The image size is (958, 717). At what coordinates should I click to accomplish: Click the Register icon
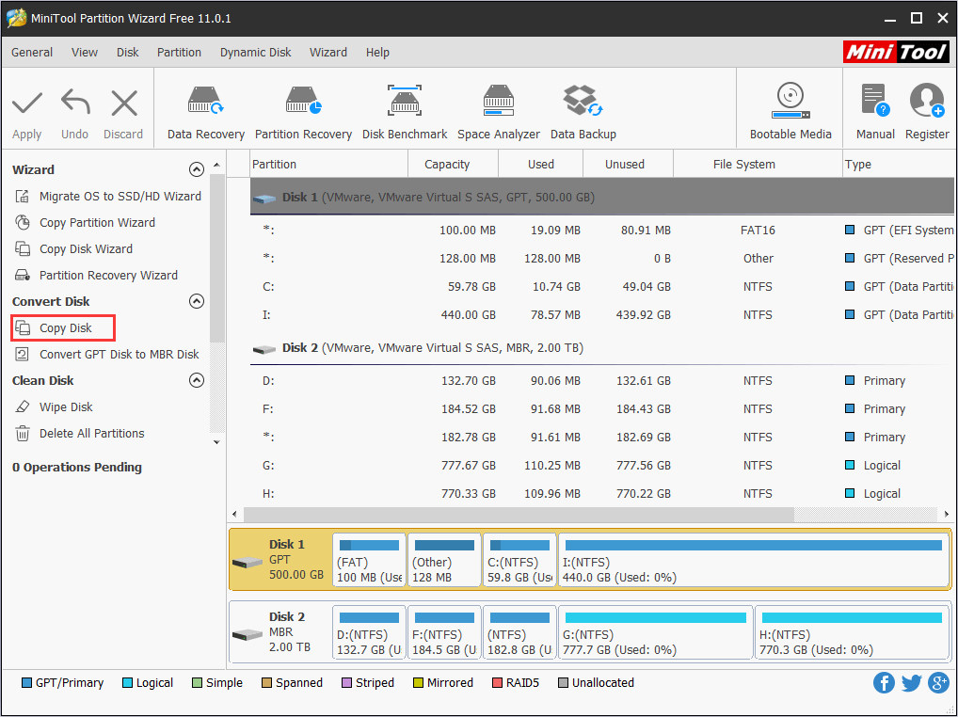(x=927, y=107)
